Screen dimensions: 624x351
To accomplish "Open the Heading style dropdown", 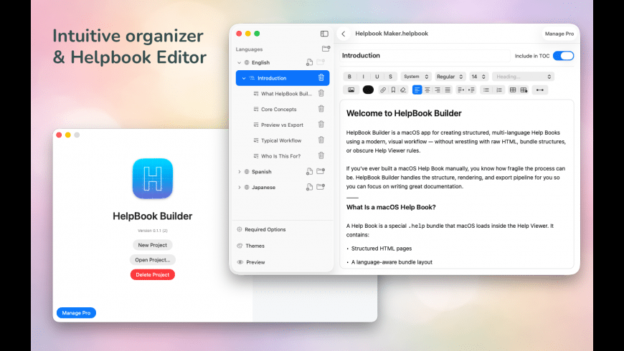I will click(523, 77).
